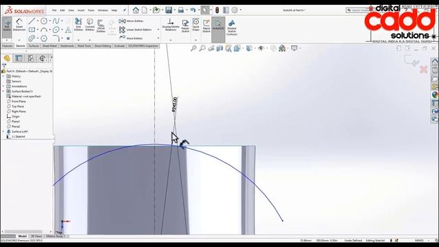The width and height of the screenshot is (439, 247).
Task: Click the Save icon
Action: [169, 10]
